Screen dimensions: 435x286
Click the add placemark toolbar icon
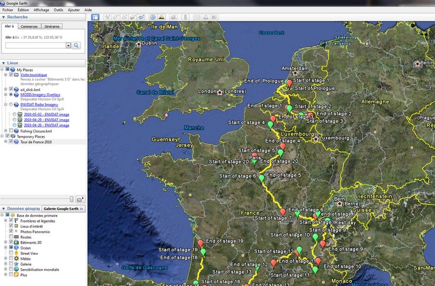[x=108, y=17]
